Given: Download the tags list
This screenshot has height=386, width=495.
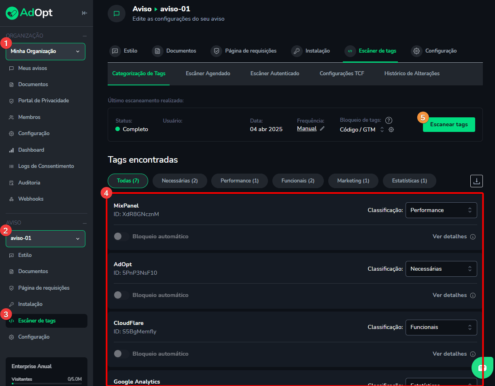Looking at the screenshot, I should click(x=476, y=181).
